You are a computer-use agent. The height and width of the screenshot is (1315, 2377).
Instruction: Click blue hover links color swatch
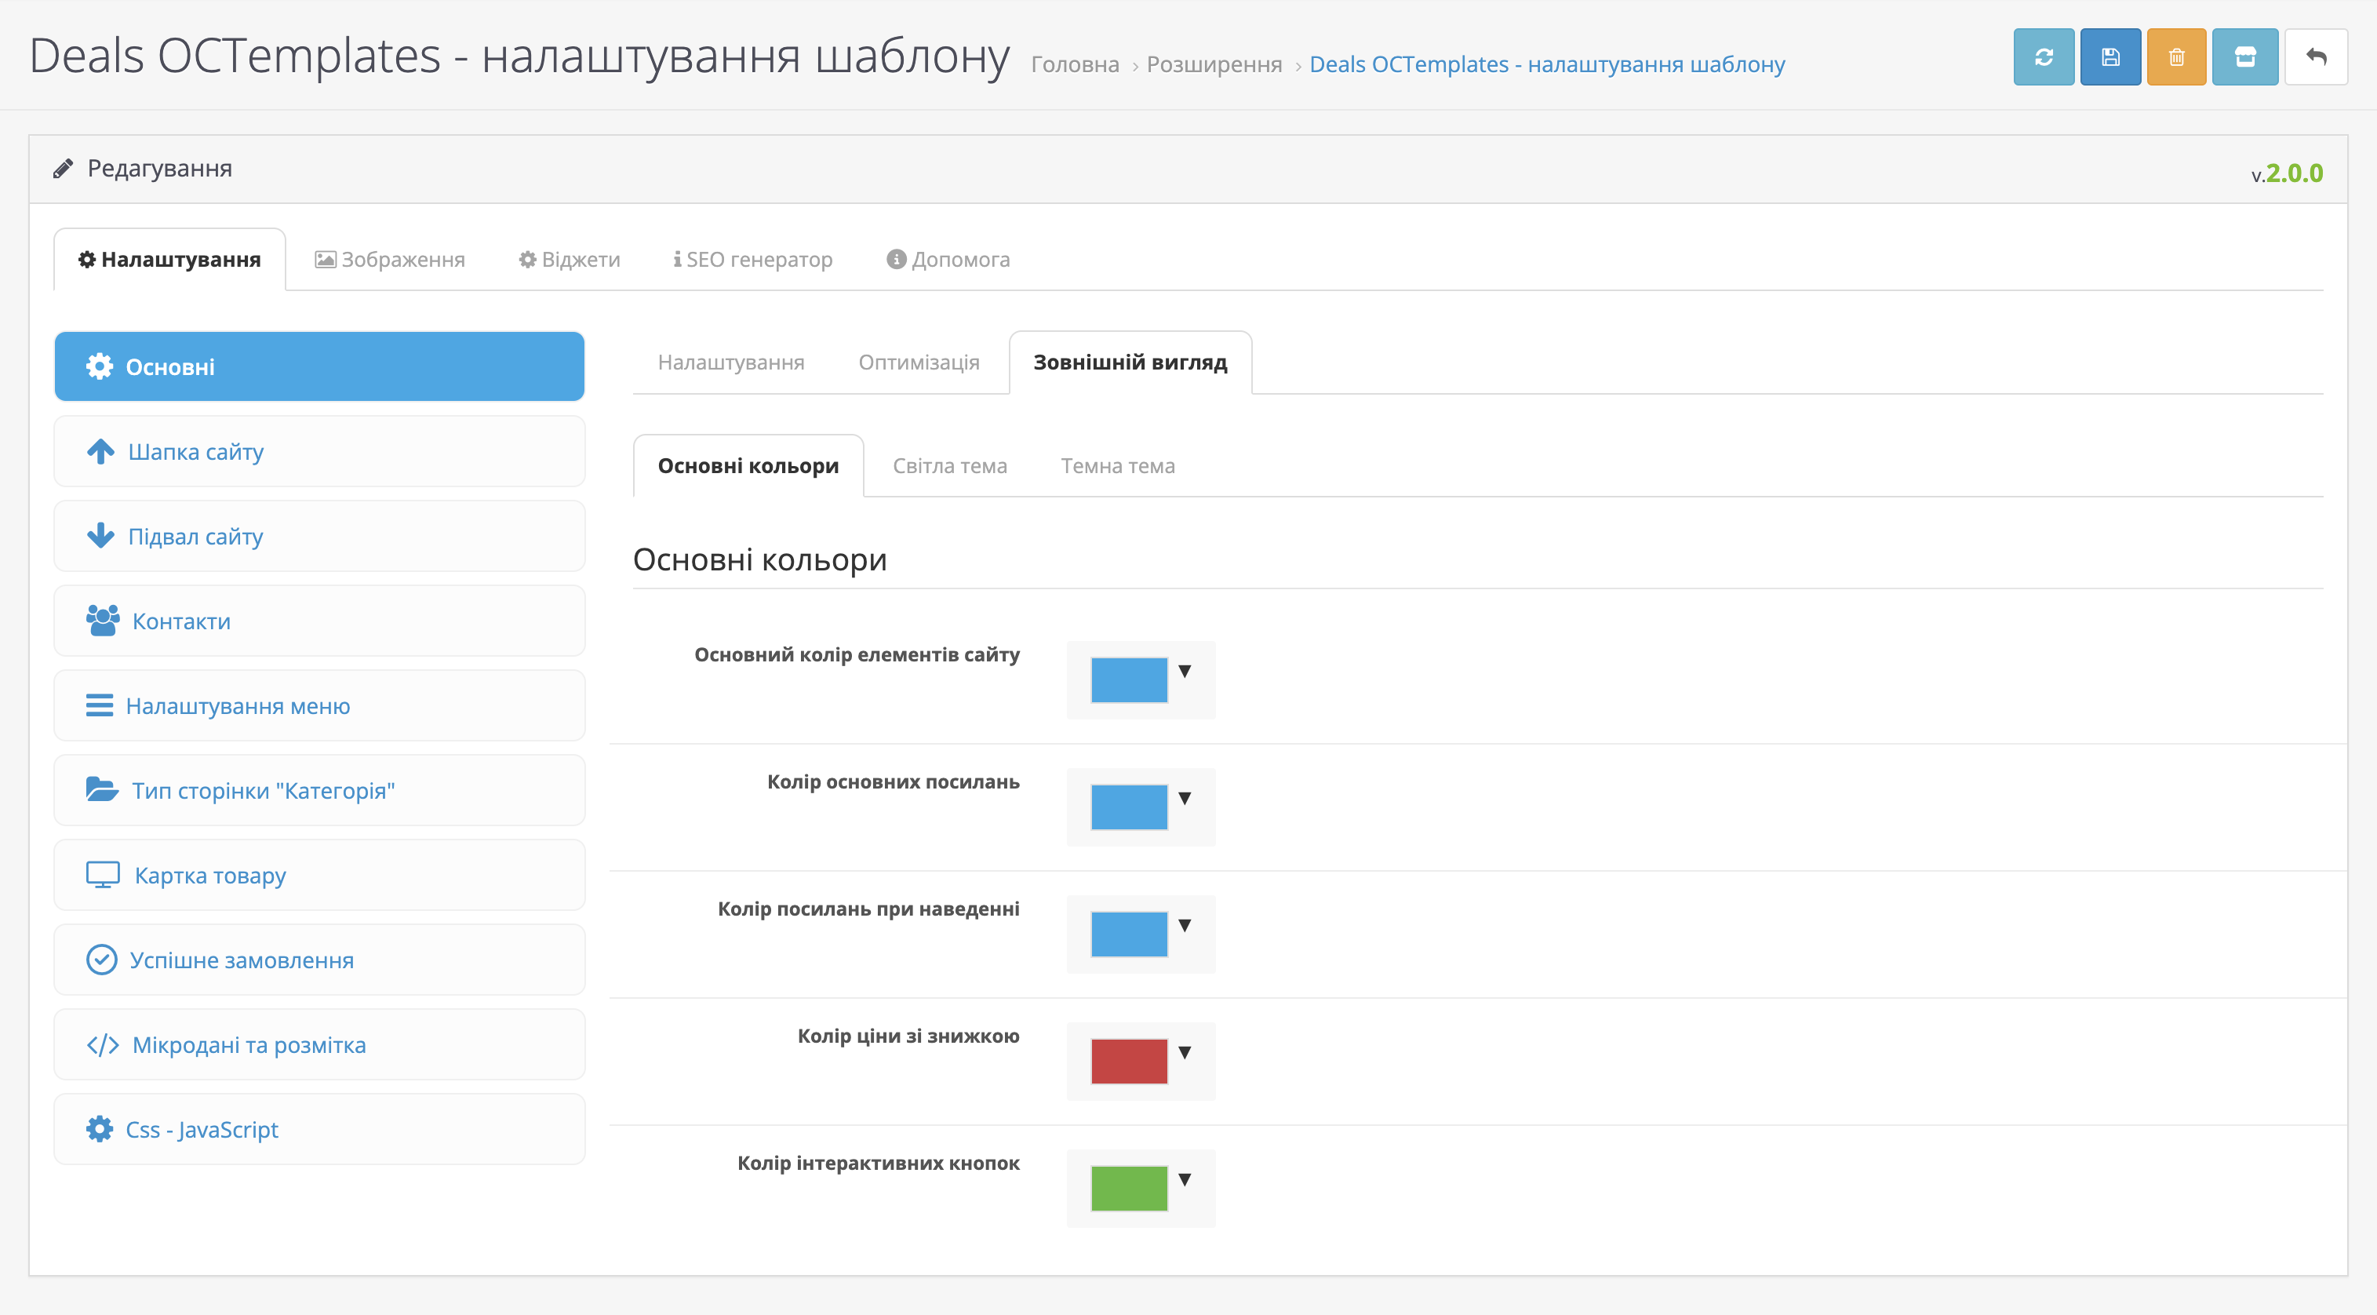pyautogui.click(x=1129, y=934)
